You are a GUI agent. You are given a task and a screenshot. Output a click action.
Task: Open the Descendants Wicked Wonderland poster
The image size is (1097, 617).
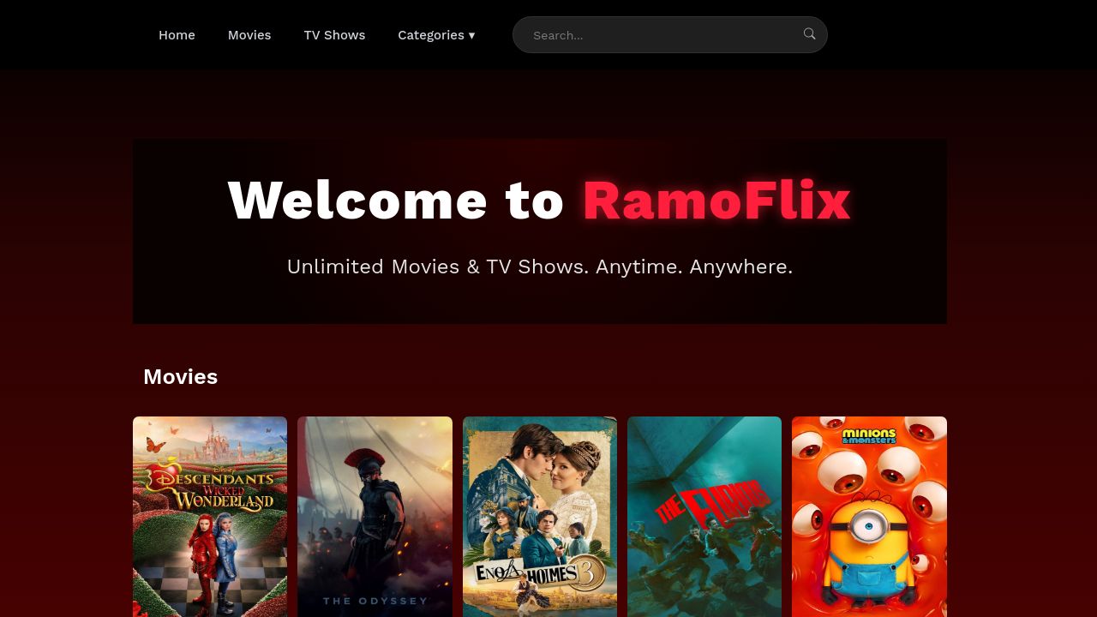210,517
